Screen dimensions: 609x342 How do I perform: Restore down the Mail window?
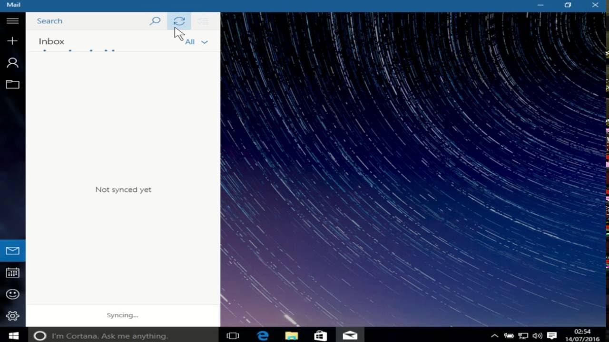point(568,5)
